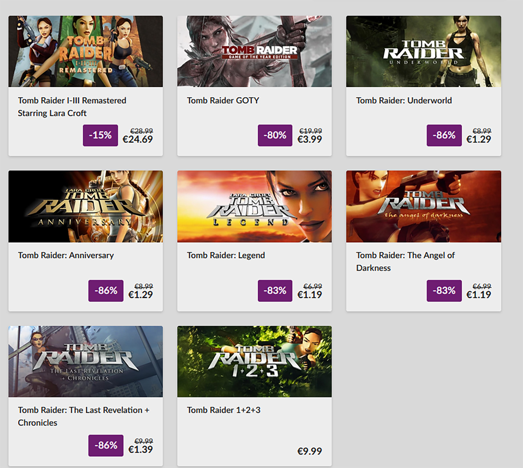This screenshot has height=468, width=523.
Task: Open Tomb Raider I-III Remastered cover image
Action: pyautogui.click(x=85, y=51)
